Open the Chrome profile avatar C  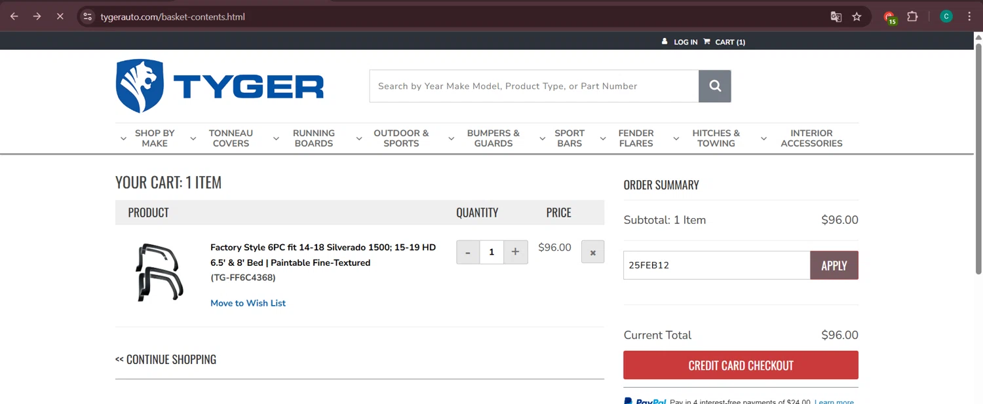946,16
